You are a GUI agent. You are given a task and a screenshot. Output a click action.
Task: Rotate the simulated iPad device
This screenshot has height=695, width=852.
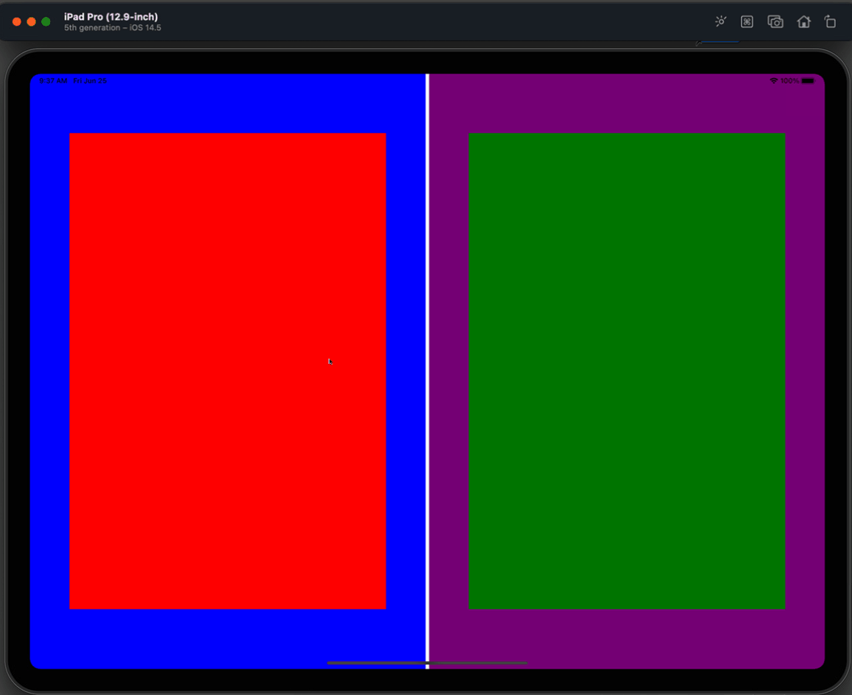[x=830, y=22]
